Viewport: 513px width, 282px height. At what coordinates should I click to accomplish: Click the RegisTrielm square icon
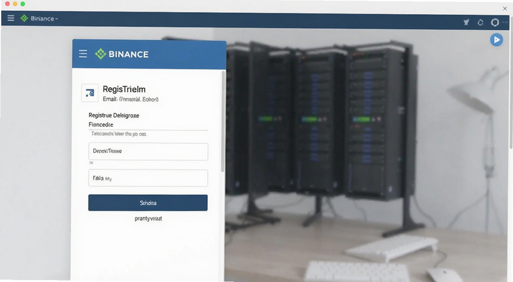(90, 93)
